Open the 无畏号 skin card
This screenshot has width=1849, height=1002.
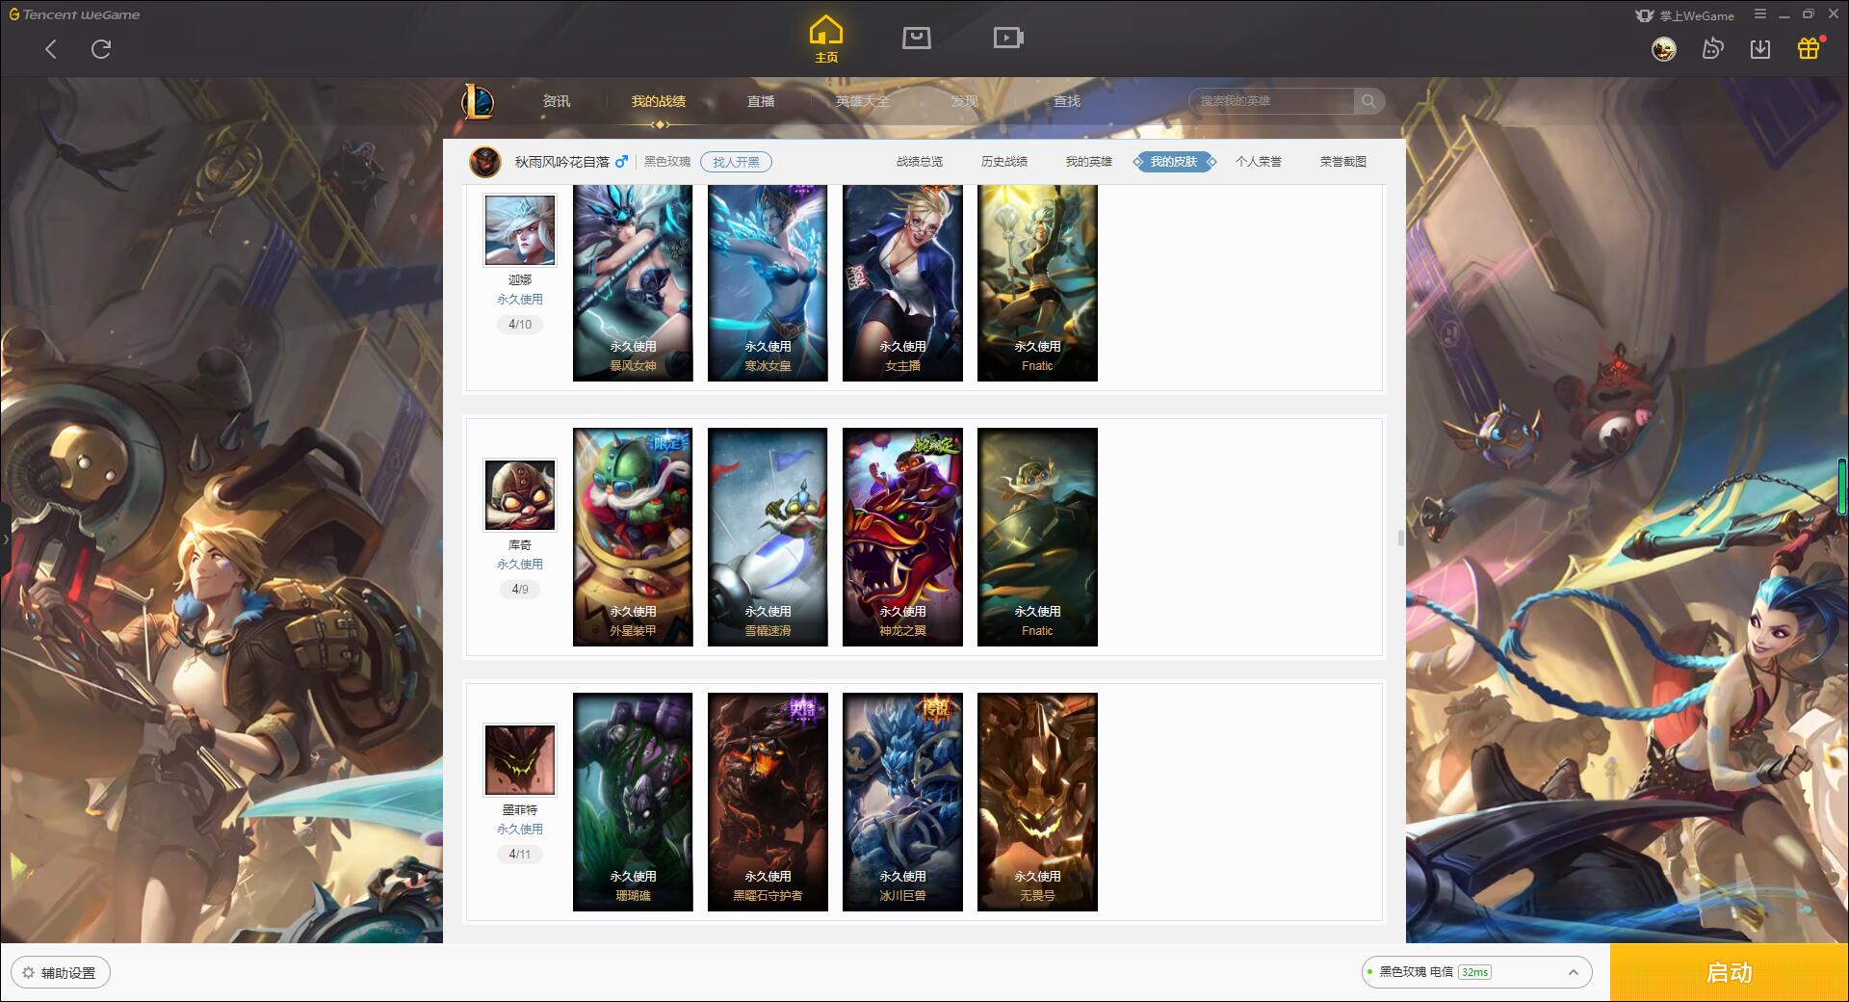pyautogui.click(x=1037, y=802)
